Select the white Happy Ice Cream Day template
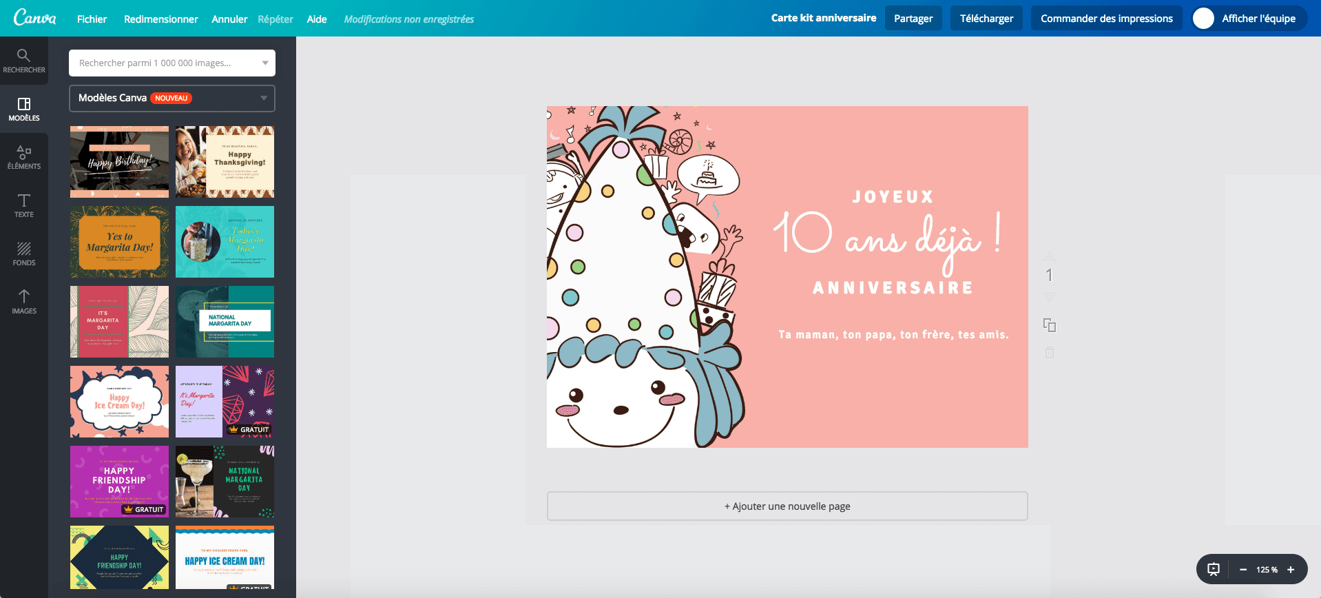Screen dimensions: 1321x598 (x=225, y=557)
